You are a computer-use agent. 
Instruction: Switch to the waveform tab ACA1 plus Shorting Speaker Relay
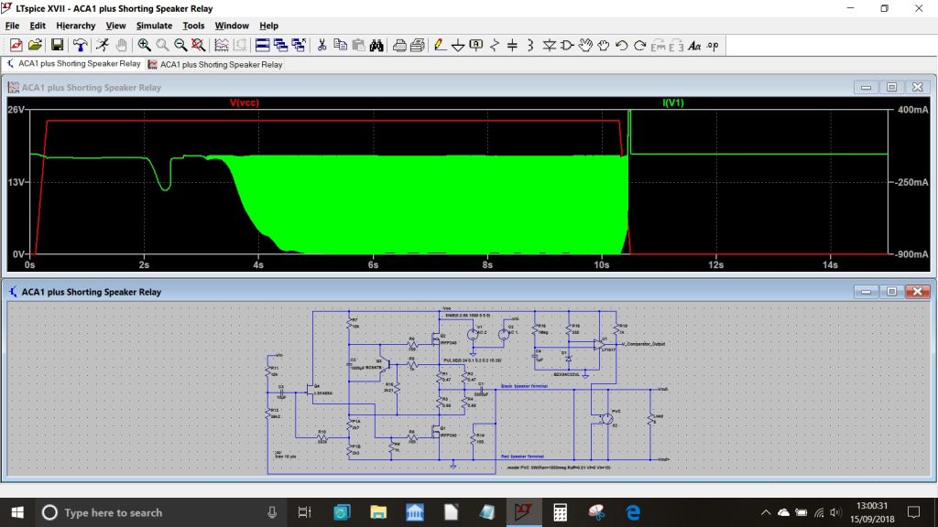click(x=215, y=65)
